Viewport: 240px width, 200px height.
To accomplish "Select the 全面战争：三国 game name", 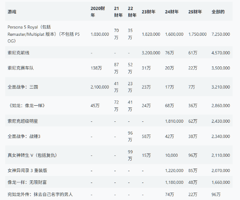I will [x=23, y=87].
